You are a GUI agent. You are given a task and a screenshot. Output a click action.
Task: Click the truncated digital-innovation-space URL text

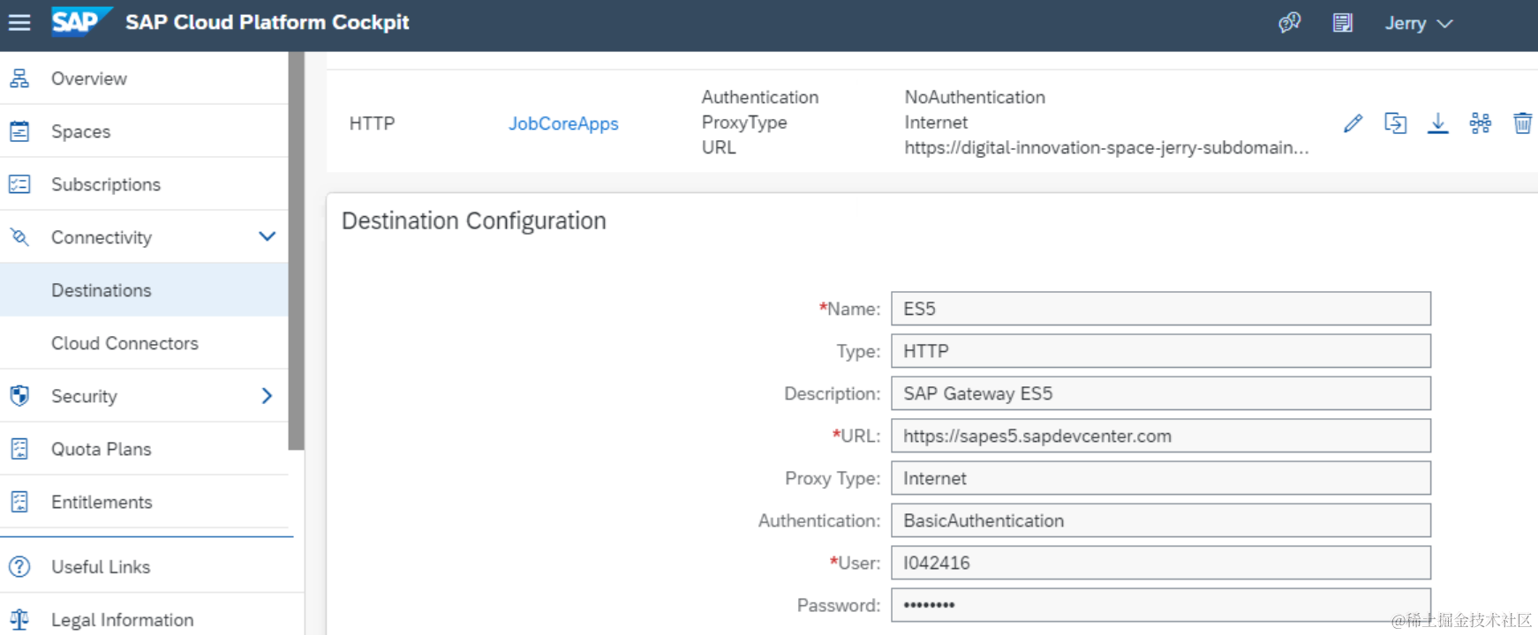[1106, 147]
